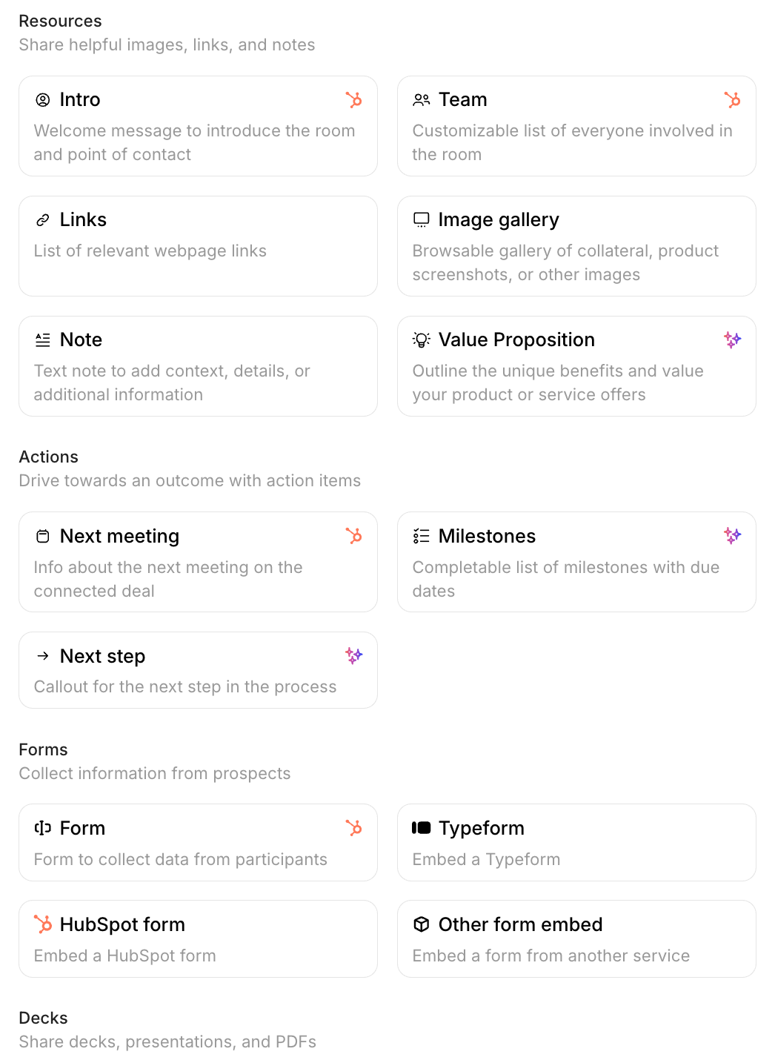
Task: Click the Typeform logo icon
Action: 422,828
